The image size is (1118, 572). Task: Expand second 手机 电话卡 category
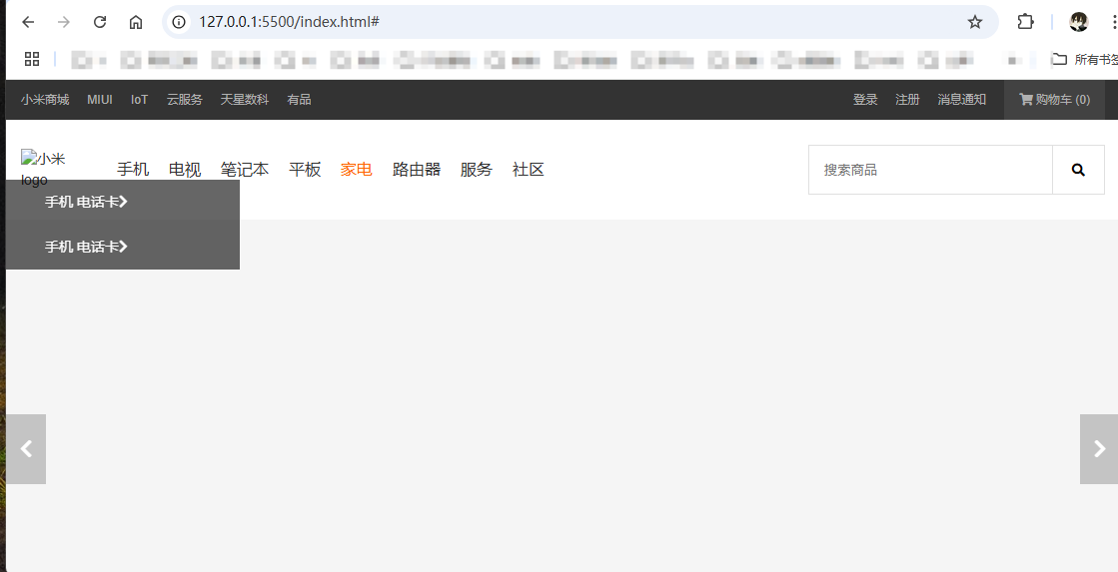pos(86,247)
